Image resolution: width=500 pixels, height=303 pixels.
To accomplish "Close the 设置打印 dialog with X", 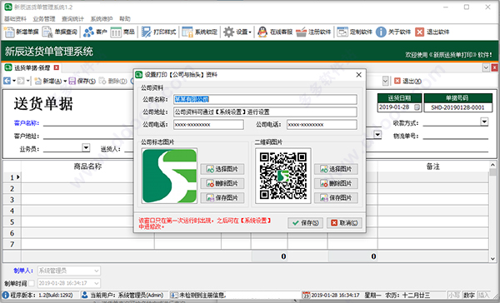I will point(358,75).
